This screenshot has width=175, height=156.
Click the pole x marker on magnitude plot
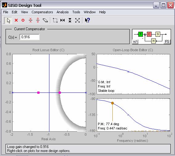[128, 72]
